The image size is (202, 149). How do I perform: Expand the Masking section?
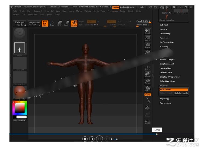[x=164, y=47]
